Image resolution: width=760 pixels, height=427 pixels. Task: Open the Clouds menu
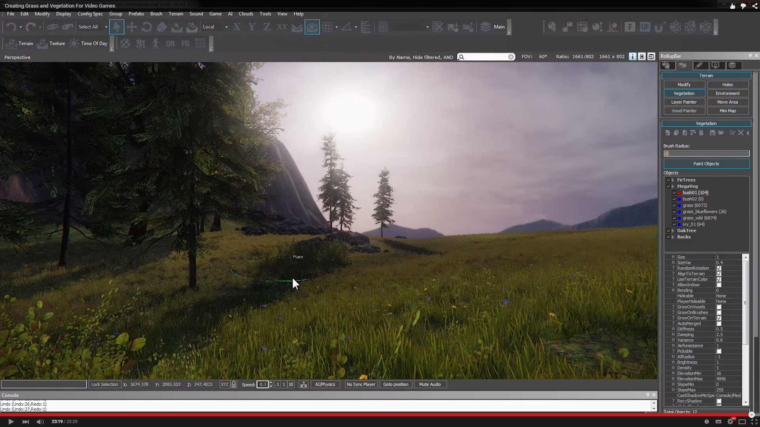246,14
